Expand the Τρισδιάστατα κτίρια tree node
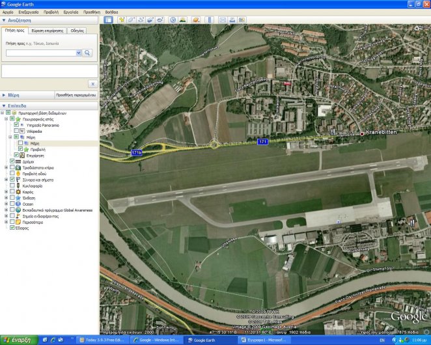 (x=6, y=167)
